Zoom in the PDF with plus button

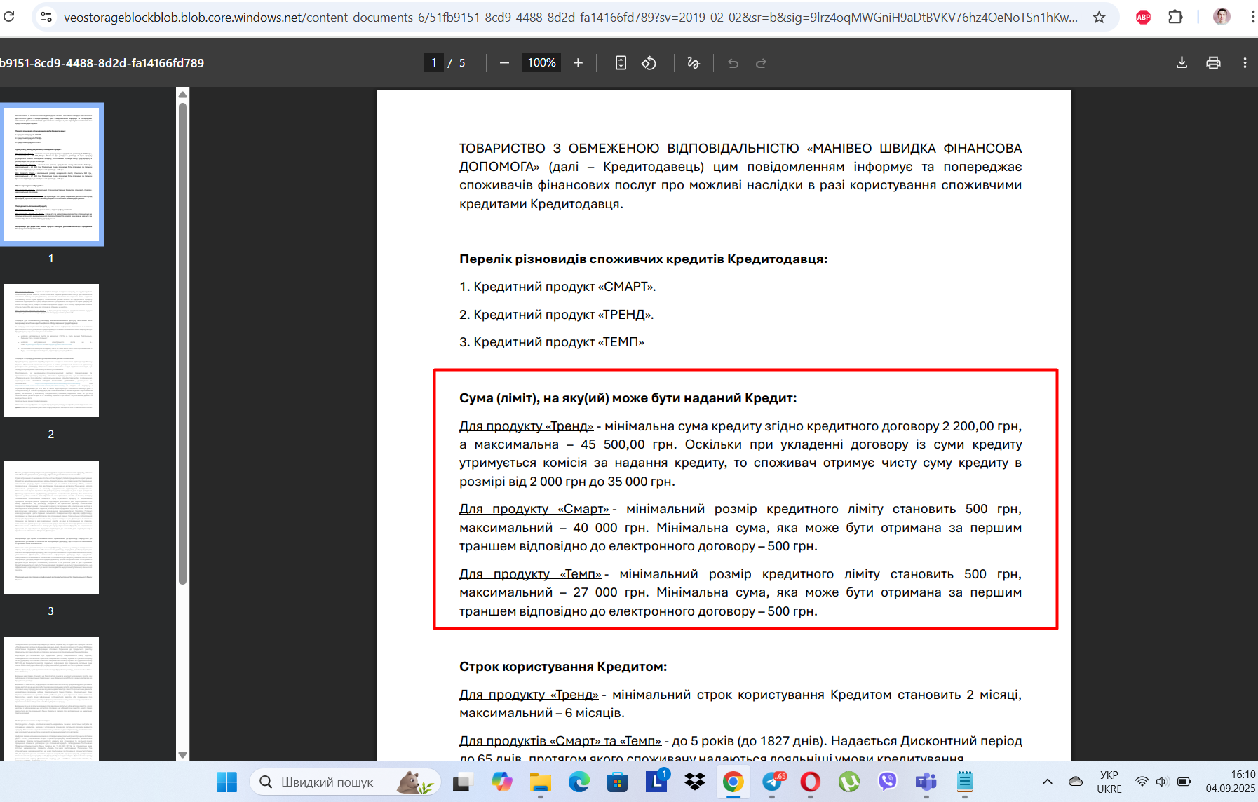coord(578,63)
